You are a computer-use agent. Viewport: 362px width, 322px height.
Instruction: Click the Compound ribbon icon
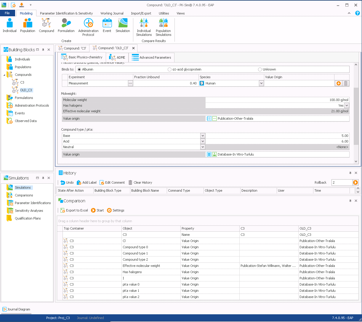(47, 25)
